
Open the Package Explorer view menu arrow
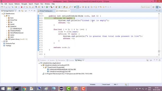click(x=29, y=11)
